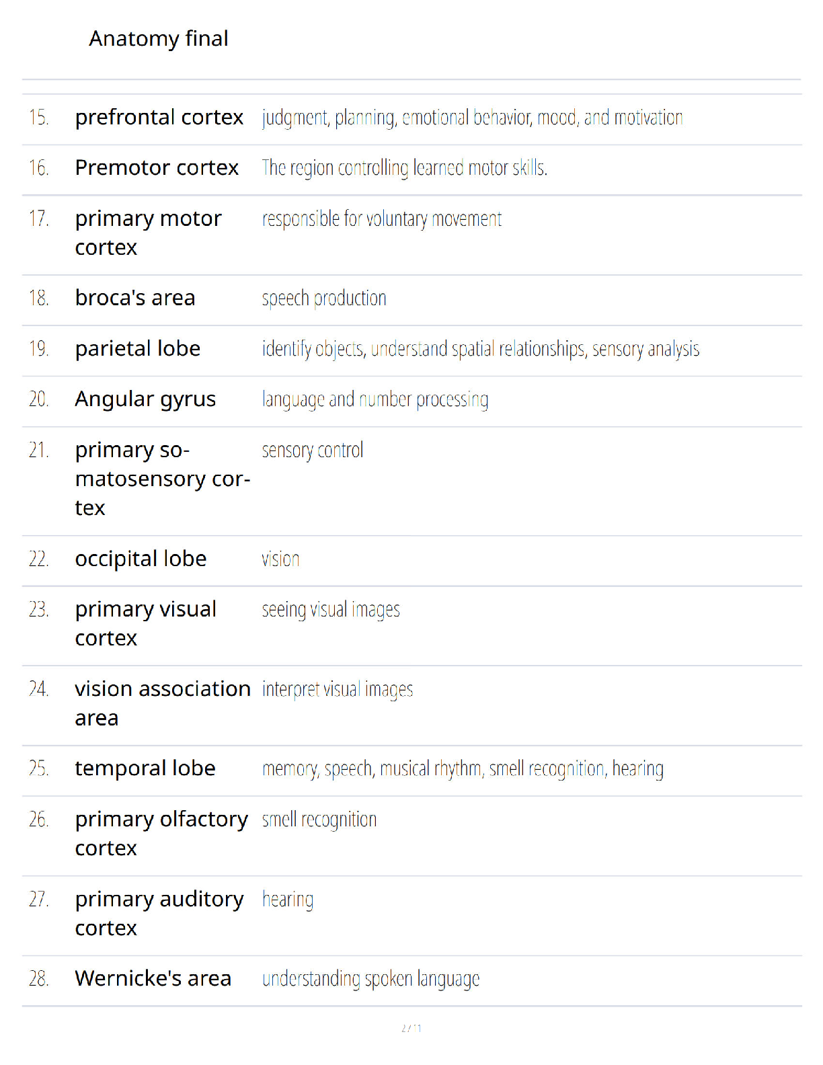Select the term 'Premotor cortex'
823x1065 pixels.
click(x=157, y=167)
